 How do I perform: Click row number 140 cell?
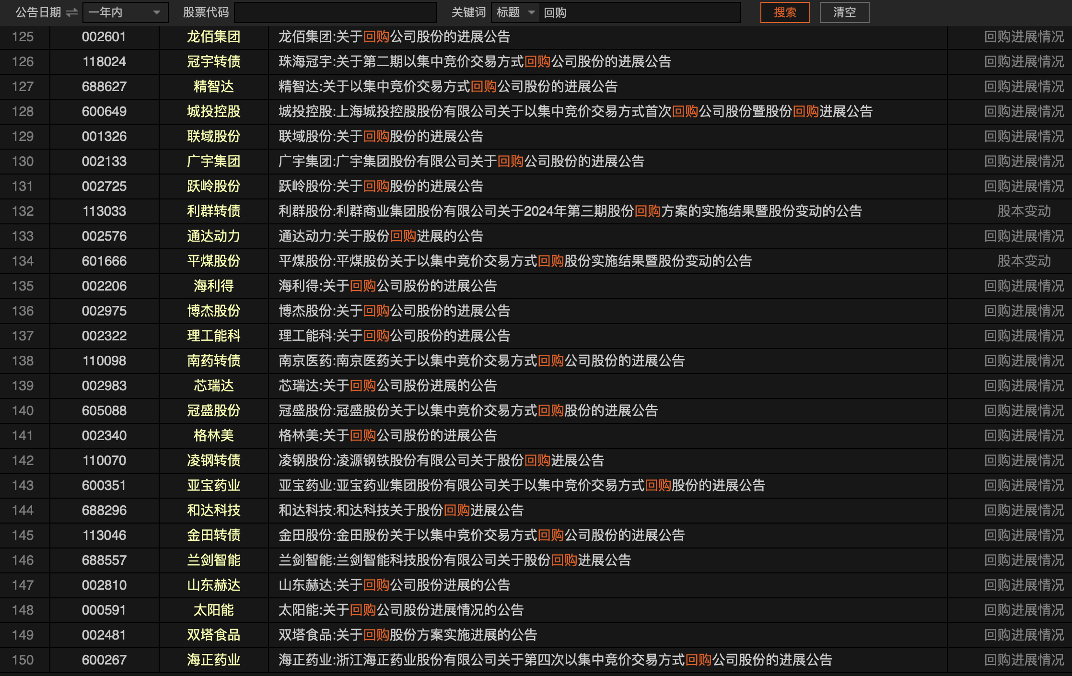[x=23, y=411]
